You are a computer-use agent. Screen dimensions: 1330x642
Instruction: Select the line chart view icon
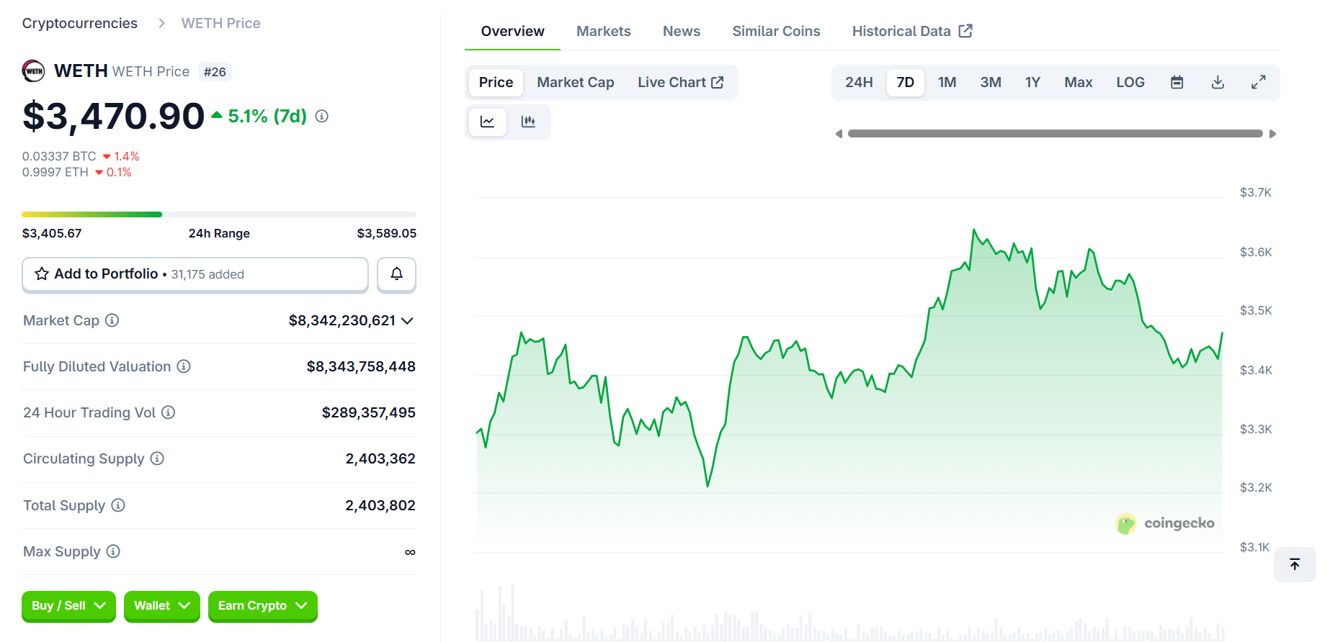click(488, 122)
